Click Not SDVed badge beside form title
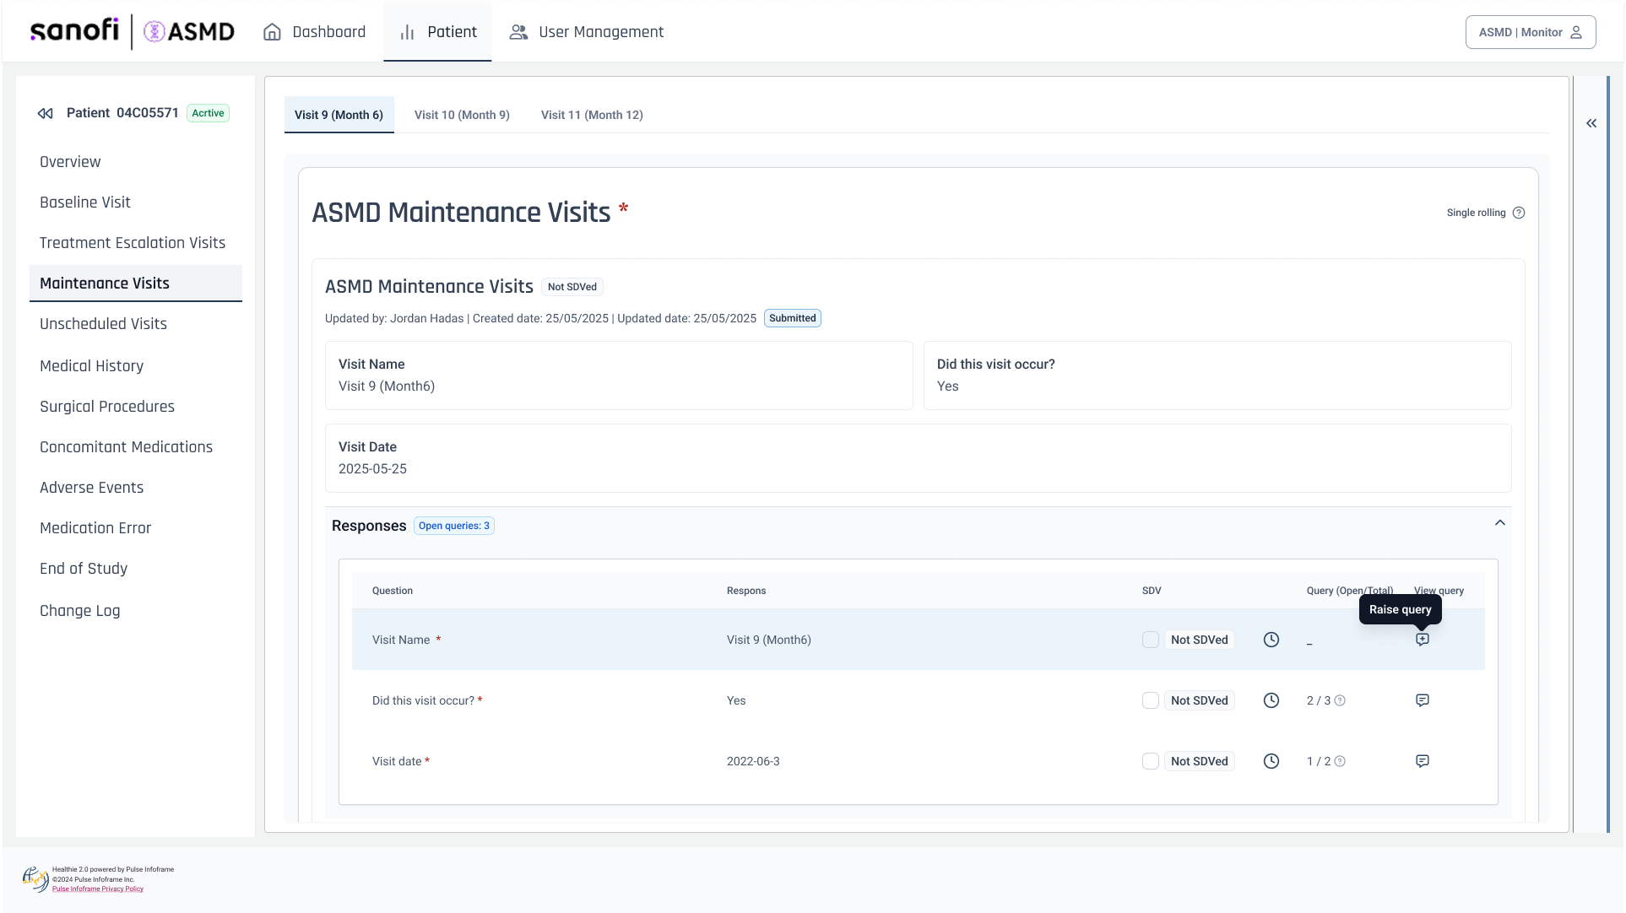 tap(572, 287)
